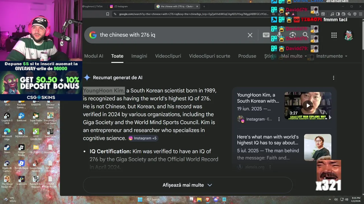
Task: Expand the Mai multe dropdown
Action: 294,56
